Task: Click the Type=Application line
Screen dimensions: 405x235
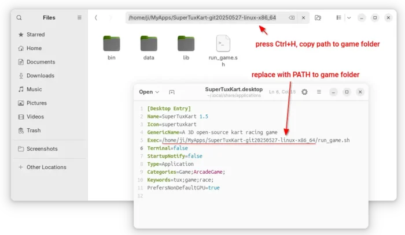Action: point(170,164)
